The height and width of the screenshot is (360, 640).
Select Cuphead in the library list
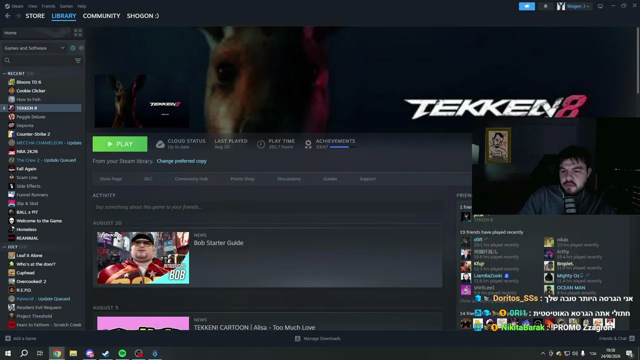pyautogui.click(x=25, y=273)
